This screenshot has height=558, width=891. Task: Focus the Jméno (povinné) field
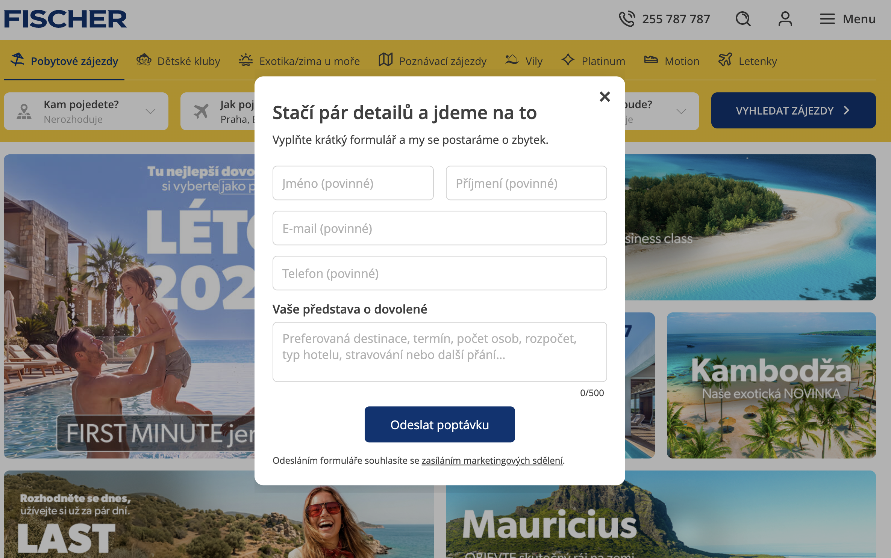pos(353,183)
